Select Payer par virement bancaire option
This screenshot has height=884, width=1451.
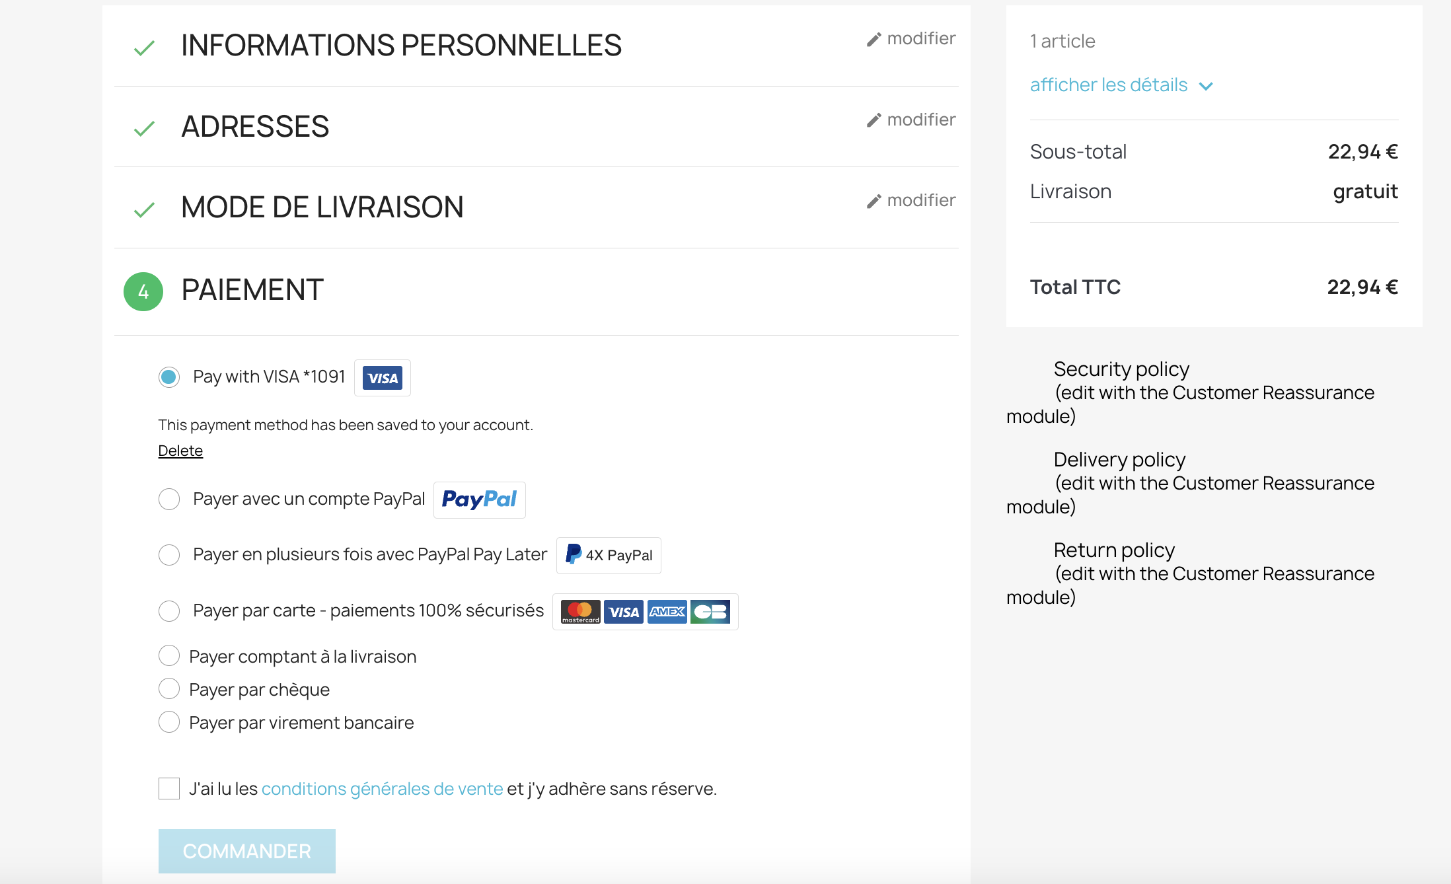pyautogui.click(x=168, y=722)
